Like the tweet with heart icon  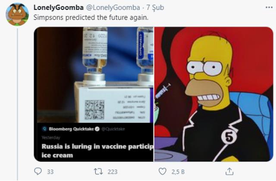[x=162, y=172]
